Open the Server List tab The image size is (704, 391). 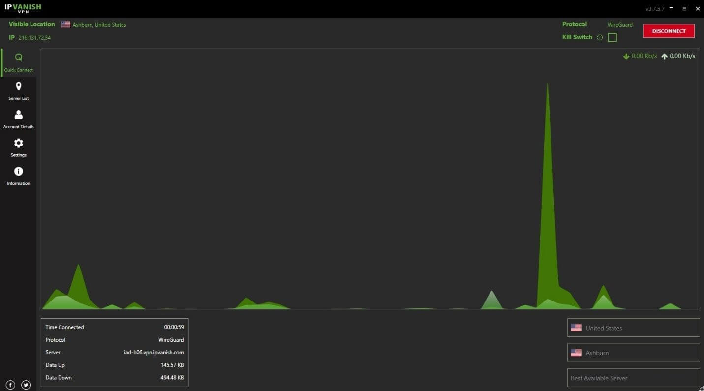[x=19, y=91]
